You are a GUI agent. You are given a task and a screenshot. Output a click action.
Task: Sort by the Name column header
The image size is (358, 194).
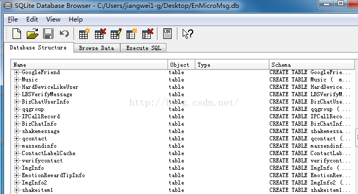point(89,65)
